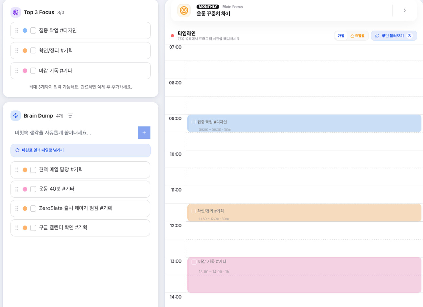Image resolution: width=423 pixels, height=307 pixels.
Task: Check the 견적 메일 답장 #기획 checkbox
Action: pos(33,170)
